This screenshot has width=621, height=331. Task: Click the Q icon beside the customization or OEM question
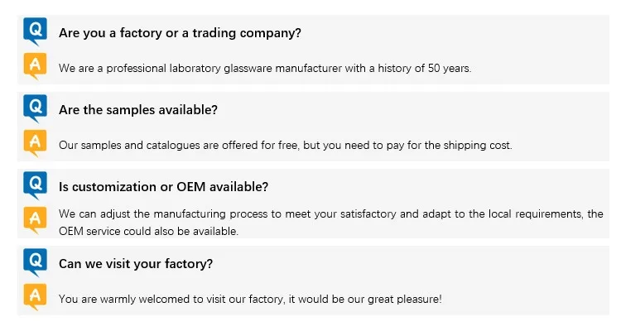point(35,185)
